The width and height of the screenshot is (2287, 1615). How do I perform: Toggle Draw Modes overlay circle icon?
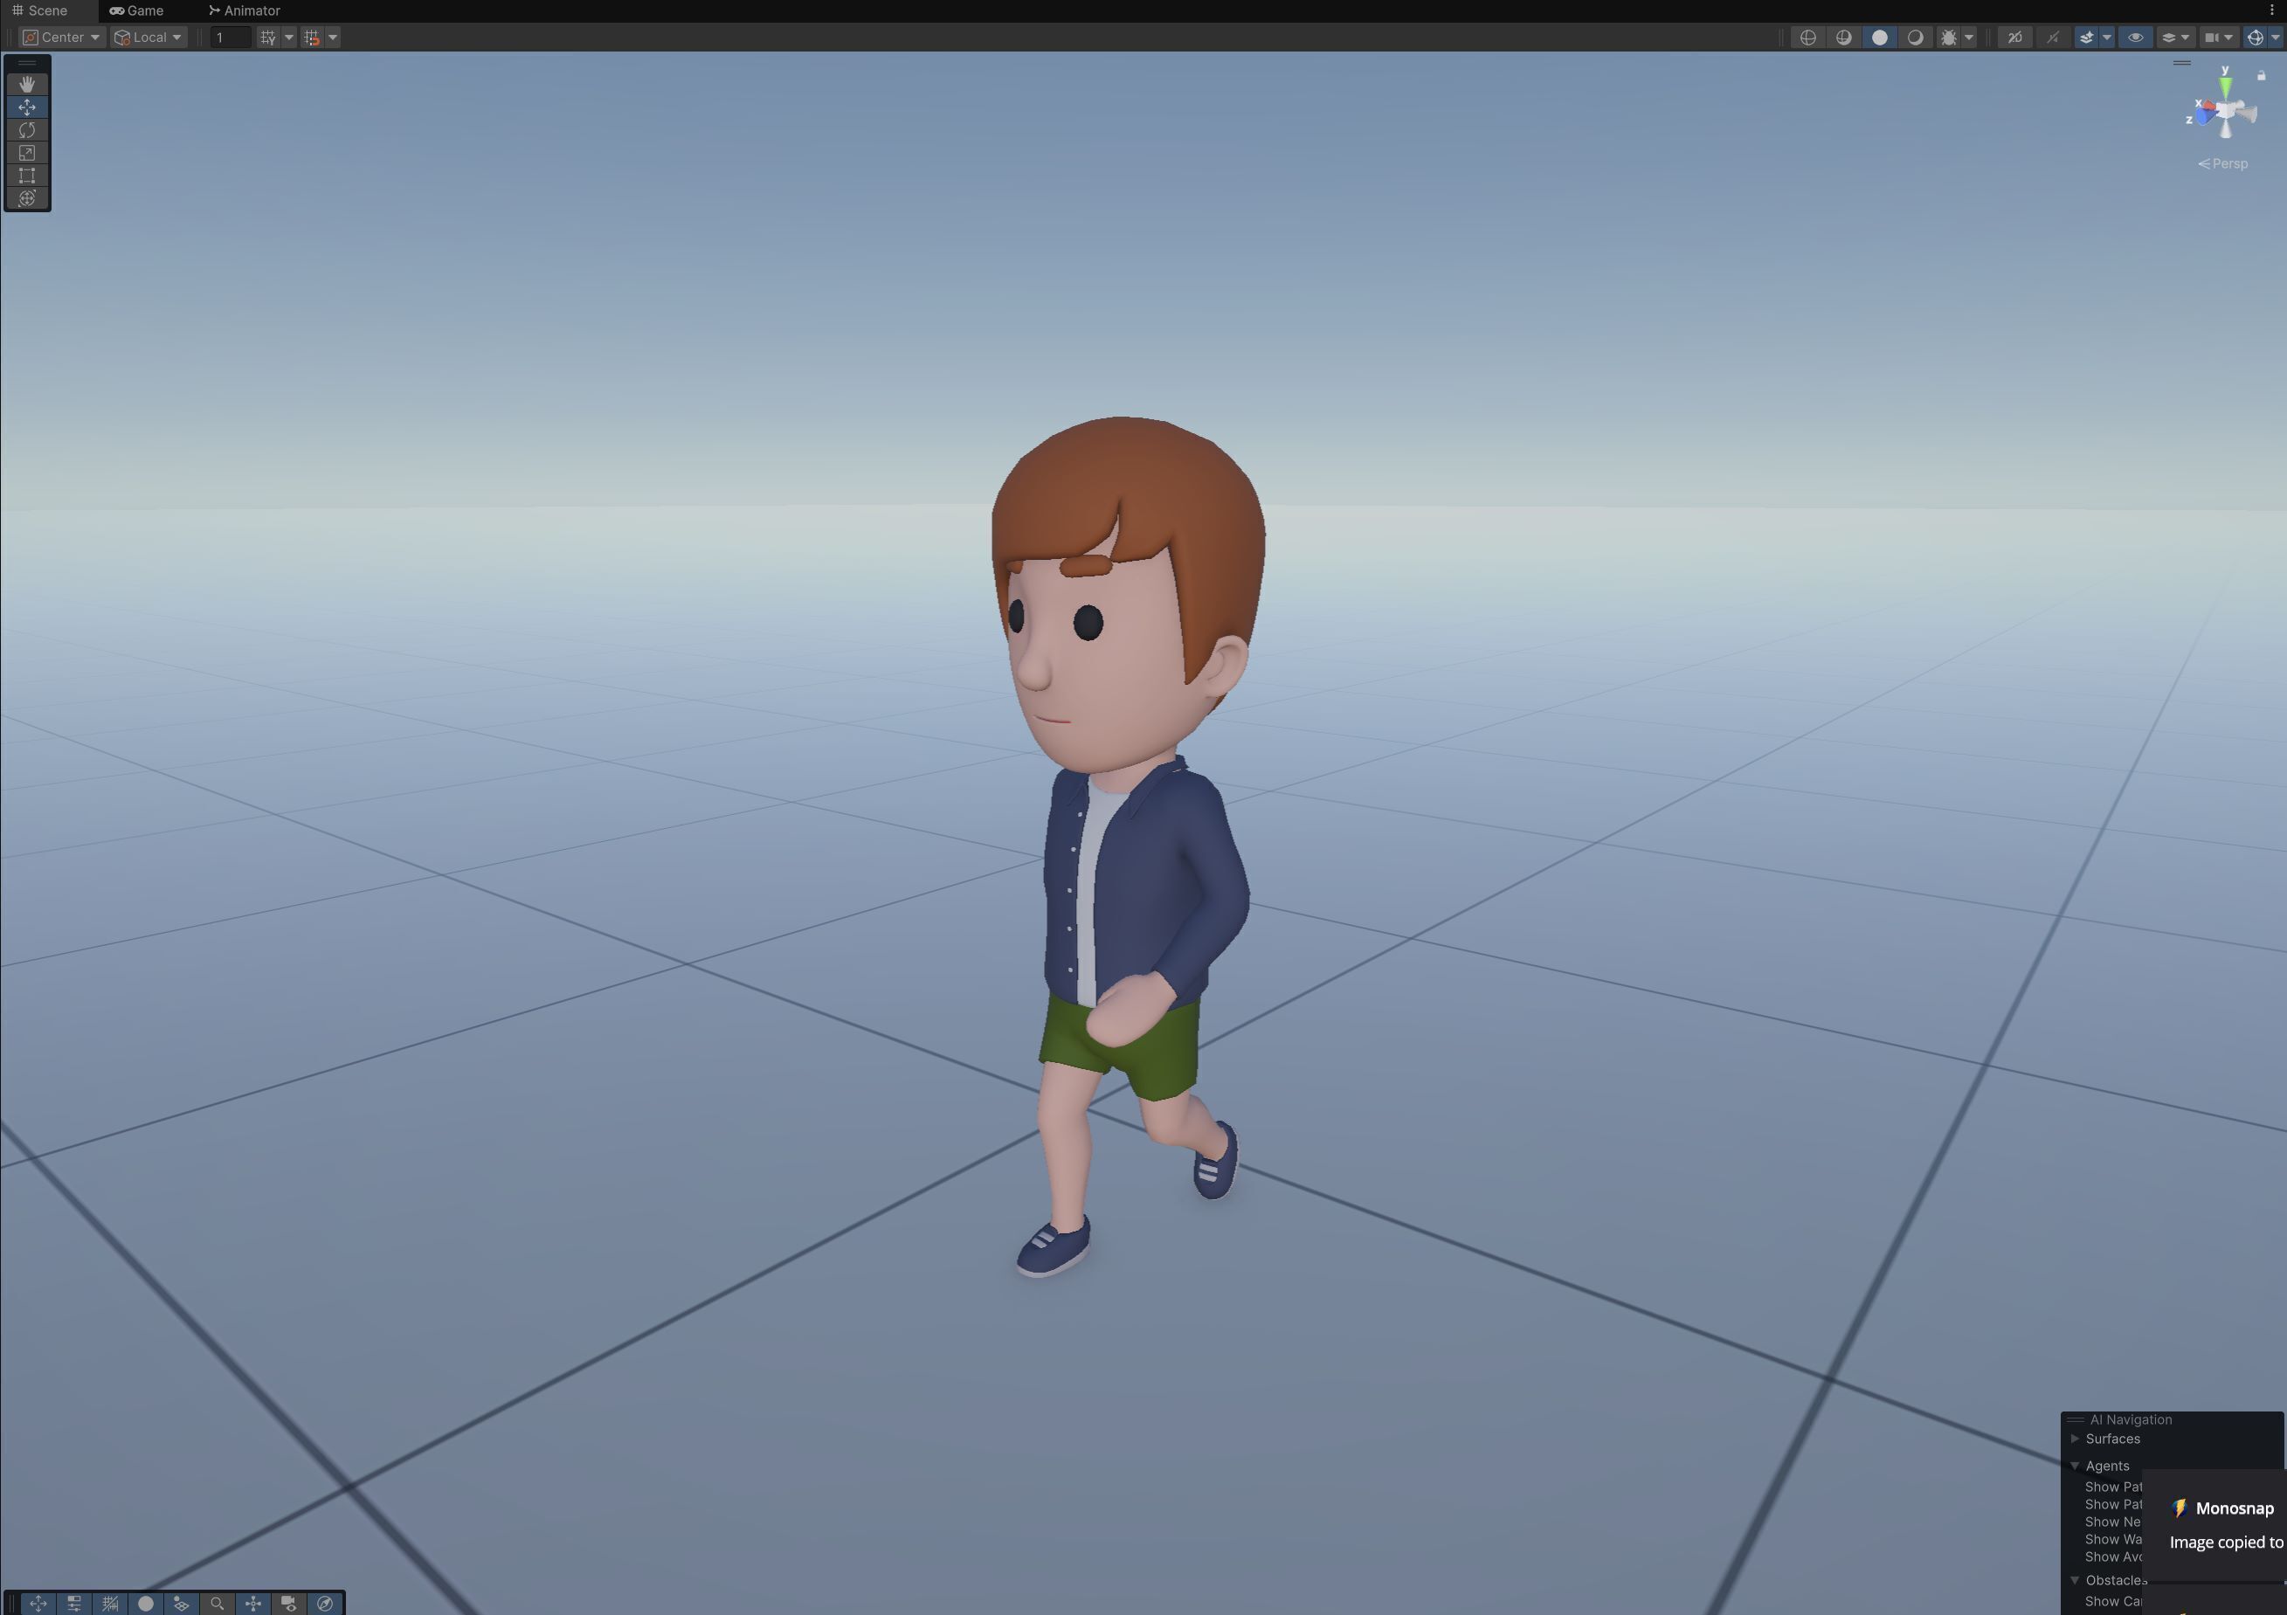click(145, 1603)
